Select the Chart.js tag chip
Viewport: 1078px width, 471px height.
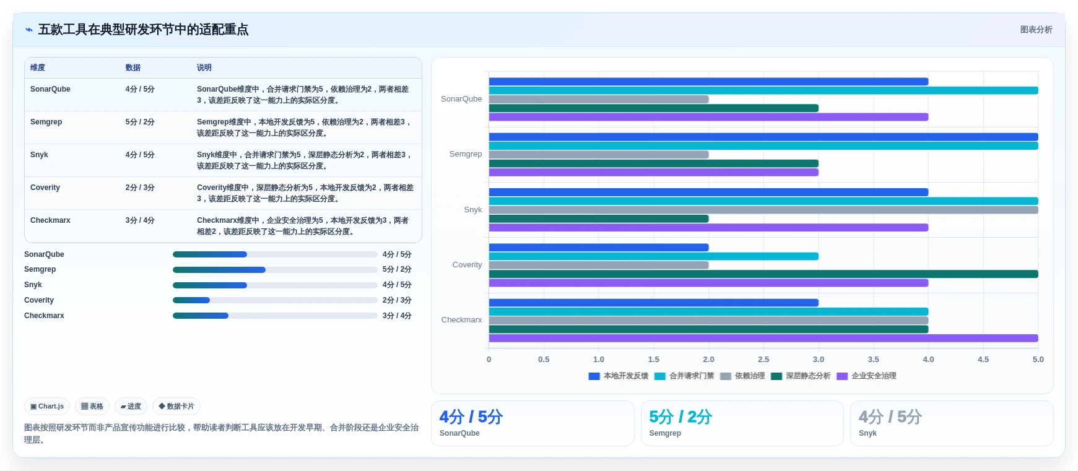(x=47, y=407)
